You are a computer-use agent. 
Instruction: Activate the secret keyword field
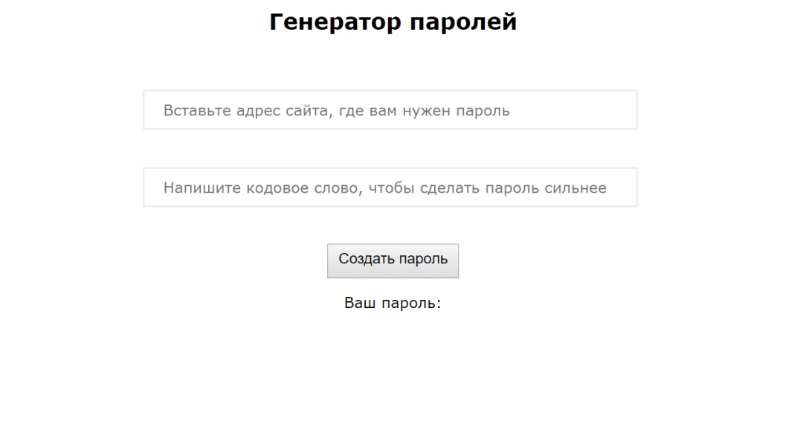pos(390,187)
